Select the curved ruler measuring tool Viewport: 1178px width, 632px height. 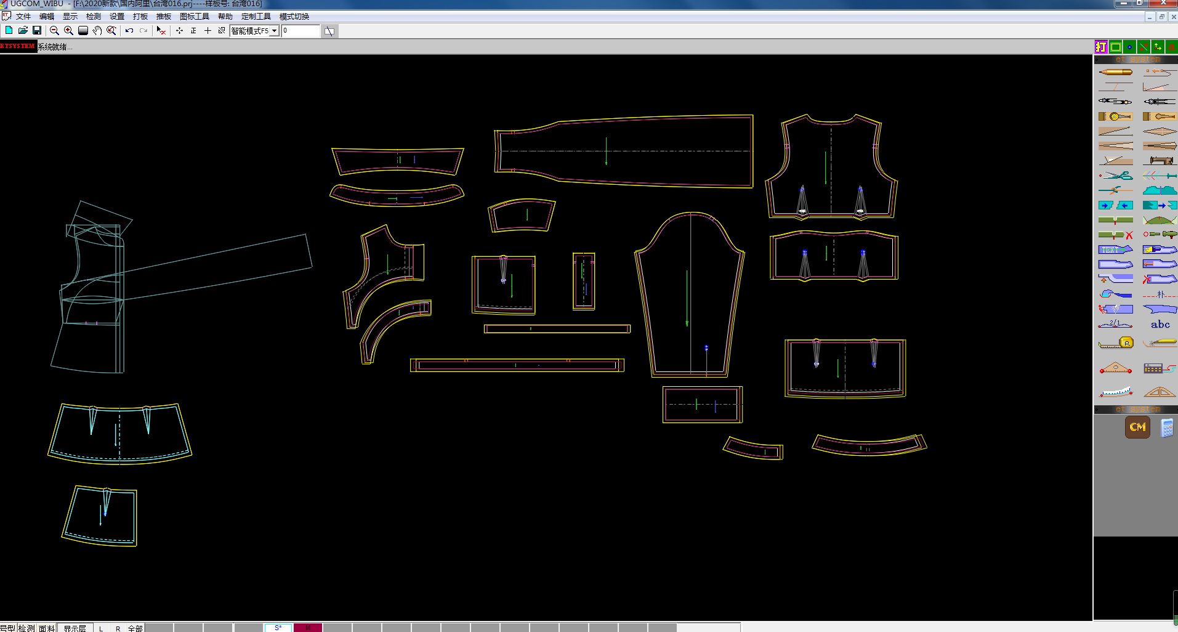(1115, 391)
